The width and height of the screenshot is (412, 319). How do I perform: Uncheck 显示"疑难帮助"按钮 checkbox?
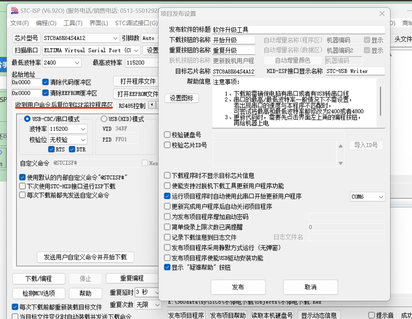tap(167, 267)
